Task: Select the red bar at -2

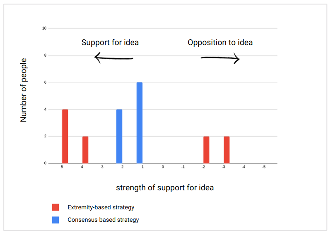Action: (x=206, y=150)
